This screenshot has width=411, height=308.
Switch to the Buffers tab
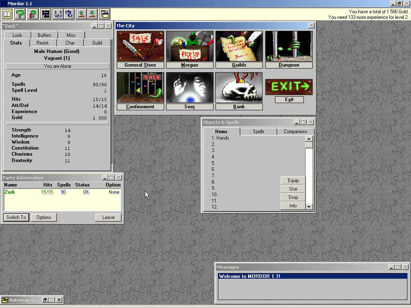[44, 35]
